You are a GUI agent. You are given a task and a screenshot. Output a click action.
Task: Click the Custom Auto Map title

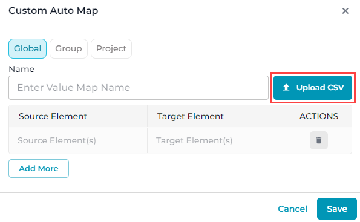click(53, 11)
